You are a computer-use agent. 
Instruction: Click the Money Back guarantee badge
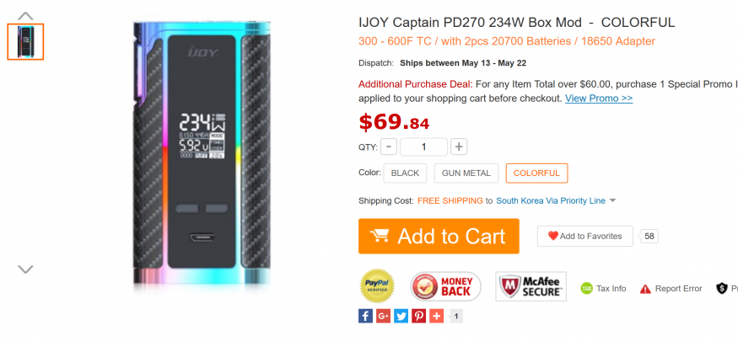pos(445,286)
